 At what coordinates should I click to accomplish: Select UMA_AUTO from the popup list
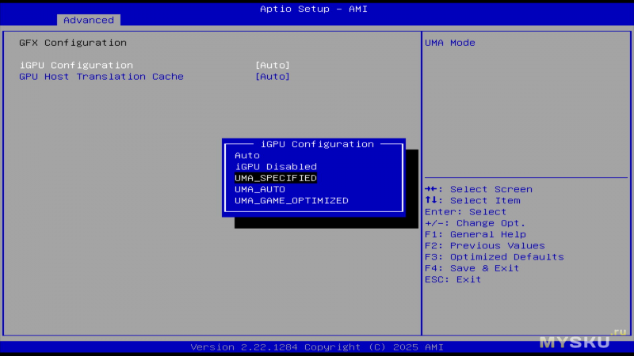tap(260, 189)
